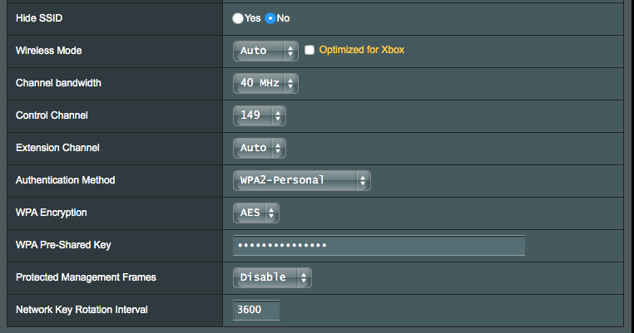Click the Hide SSID label

[x=38, y=17]
